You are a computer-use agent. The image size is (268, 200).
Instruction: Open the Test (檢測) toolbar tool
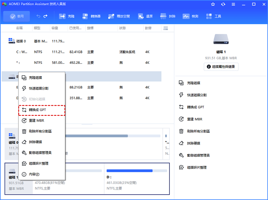tap(190, 16)
